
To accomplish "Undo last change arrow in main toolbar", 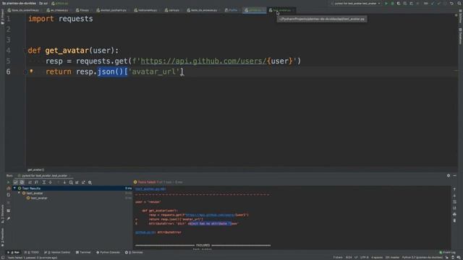I will [451, 3].
